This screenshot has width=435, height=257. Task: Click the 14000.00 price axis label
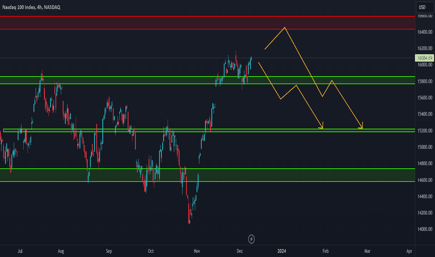pos(425,229)
